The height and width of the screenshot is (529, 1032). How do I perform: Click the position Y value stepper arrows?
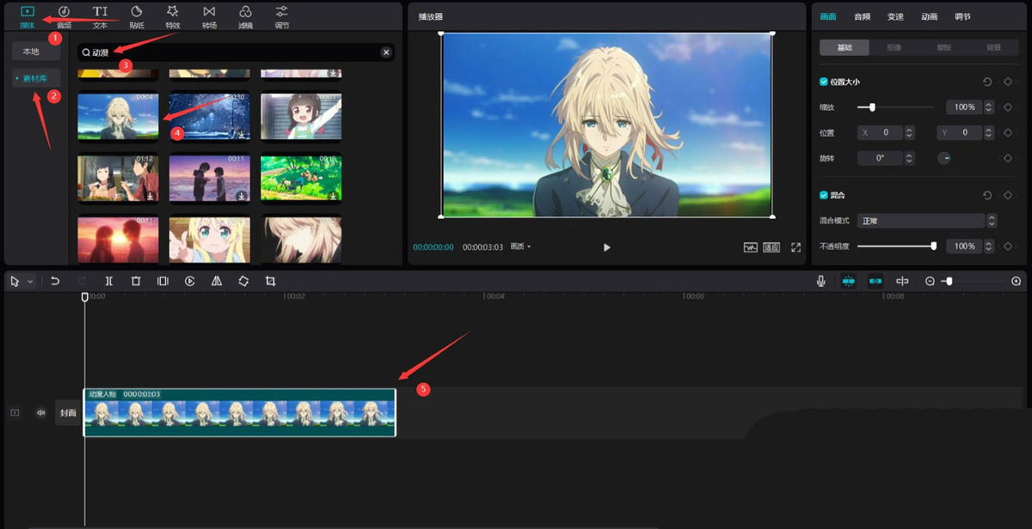[987, 133]
